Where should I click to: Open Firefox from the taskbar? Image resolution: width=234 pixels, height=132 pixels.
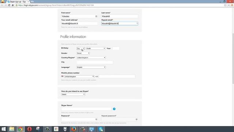click(x=74, y=129)
